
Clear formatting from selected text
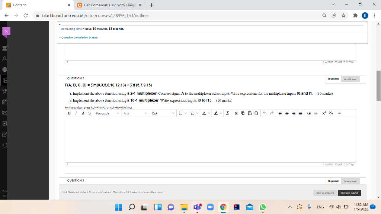coord(227,113)
